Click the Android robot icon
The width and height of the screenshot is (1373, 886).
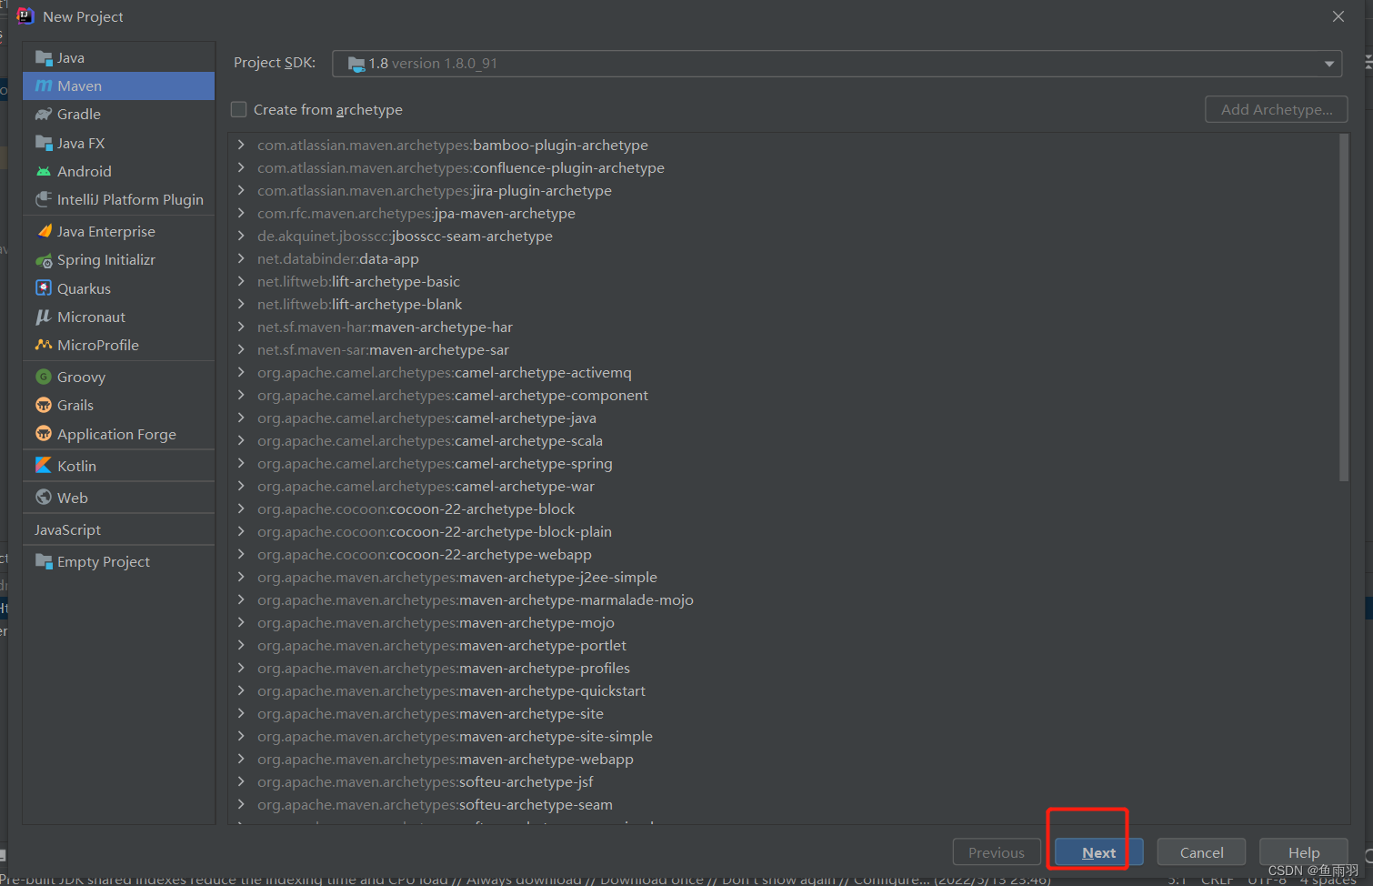click(44, 171)
